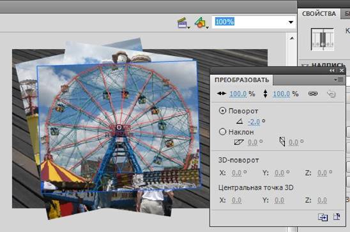
Task: Click vertical skew 0.0 value
Action: pos(293,142)
